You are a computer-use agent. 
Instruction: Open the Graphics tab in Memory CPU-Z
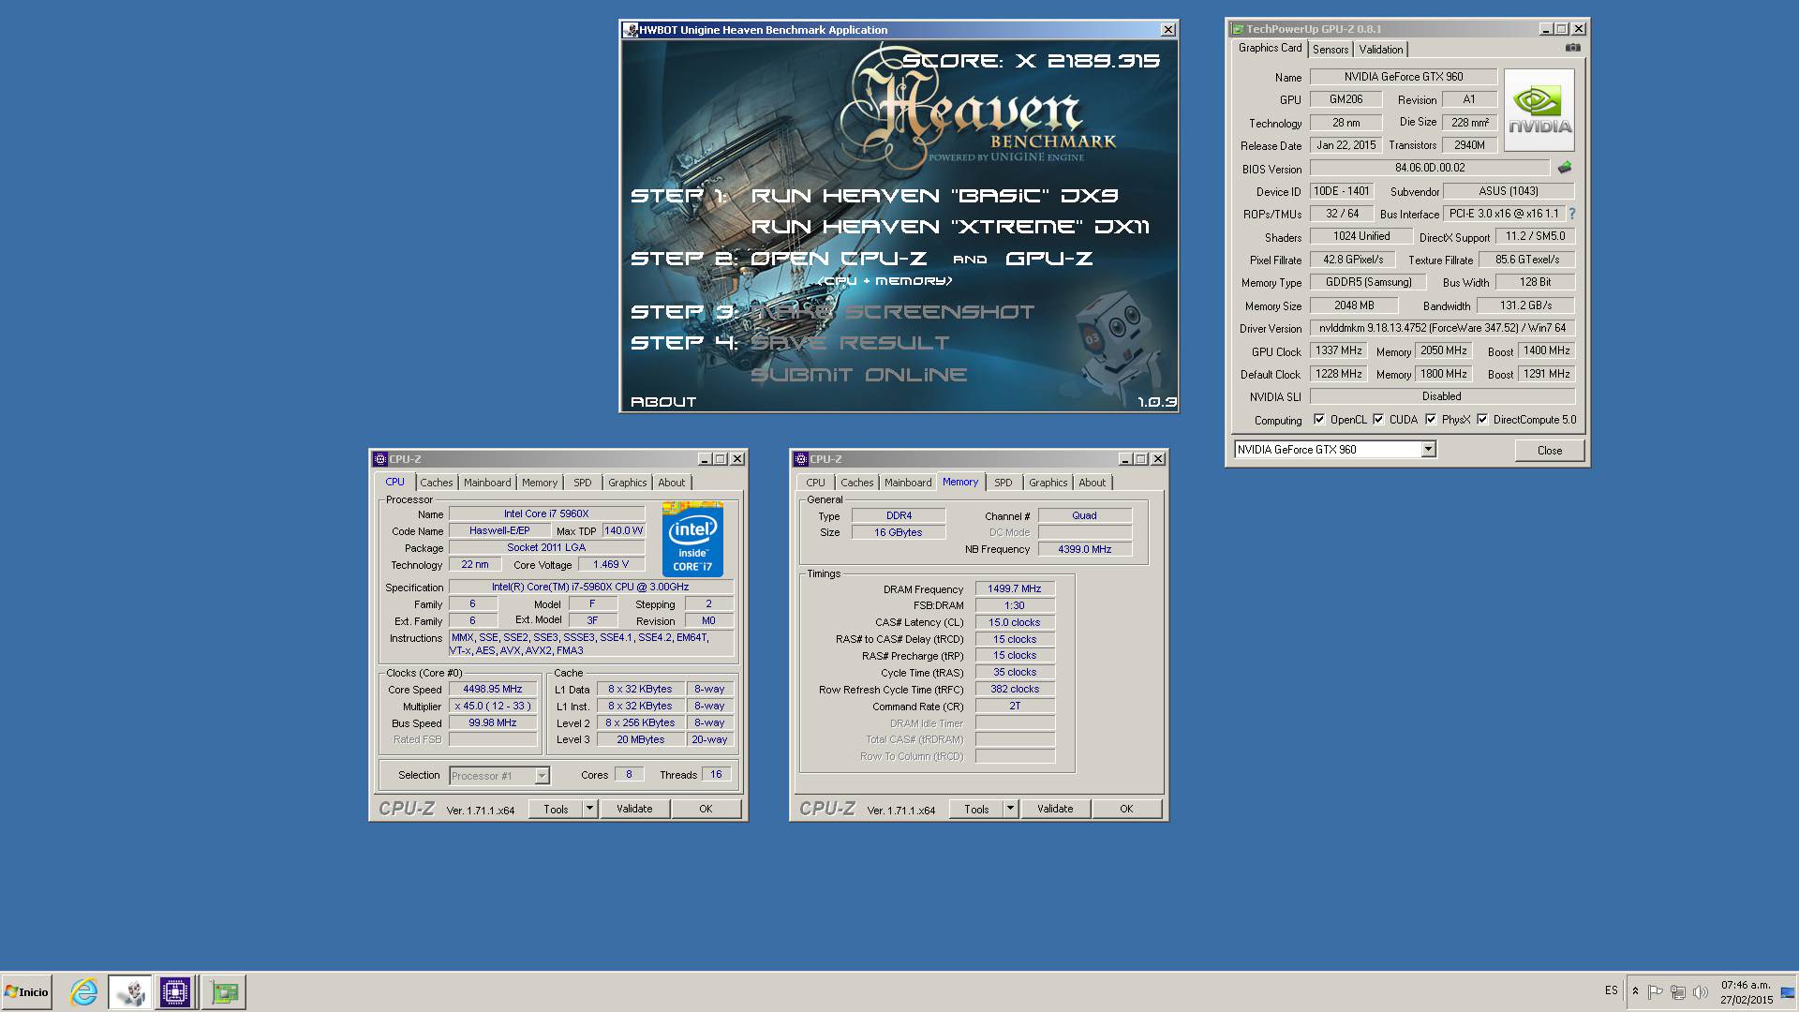(1048, 483)
